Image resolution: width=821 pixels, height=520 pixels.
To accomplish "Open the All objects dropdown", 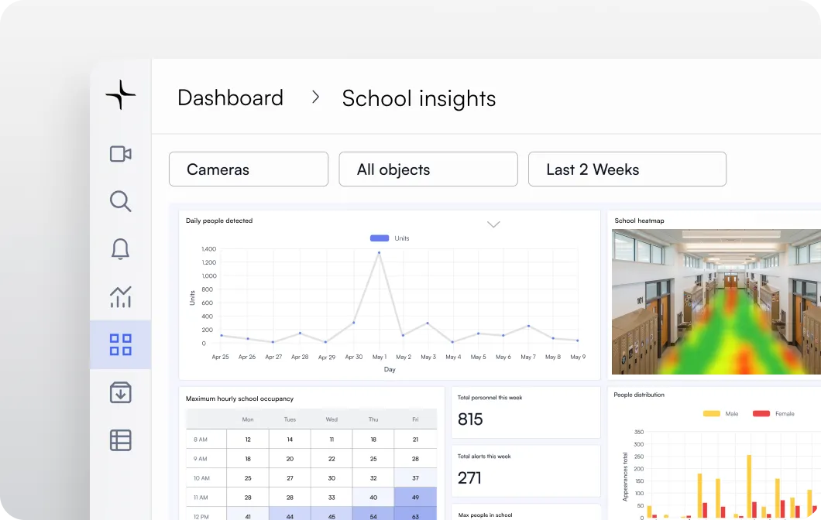I will (x=428, y=169).
